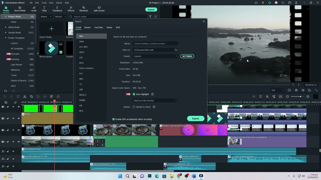
Task: Check the Upload to Cloud checkbox
Action: [x=134, y=107]
